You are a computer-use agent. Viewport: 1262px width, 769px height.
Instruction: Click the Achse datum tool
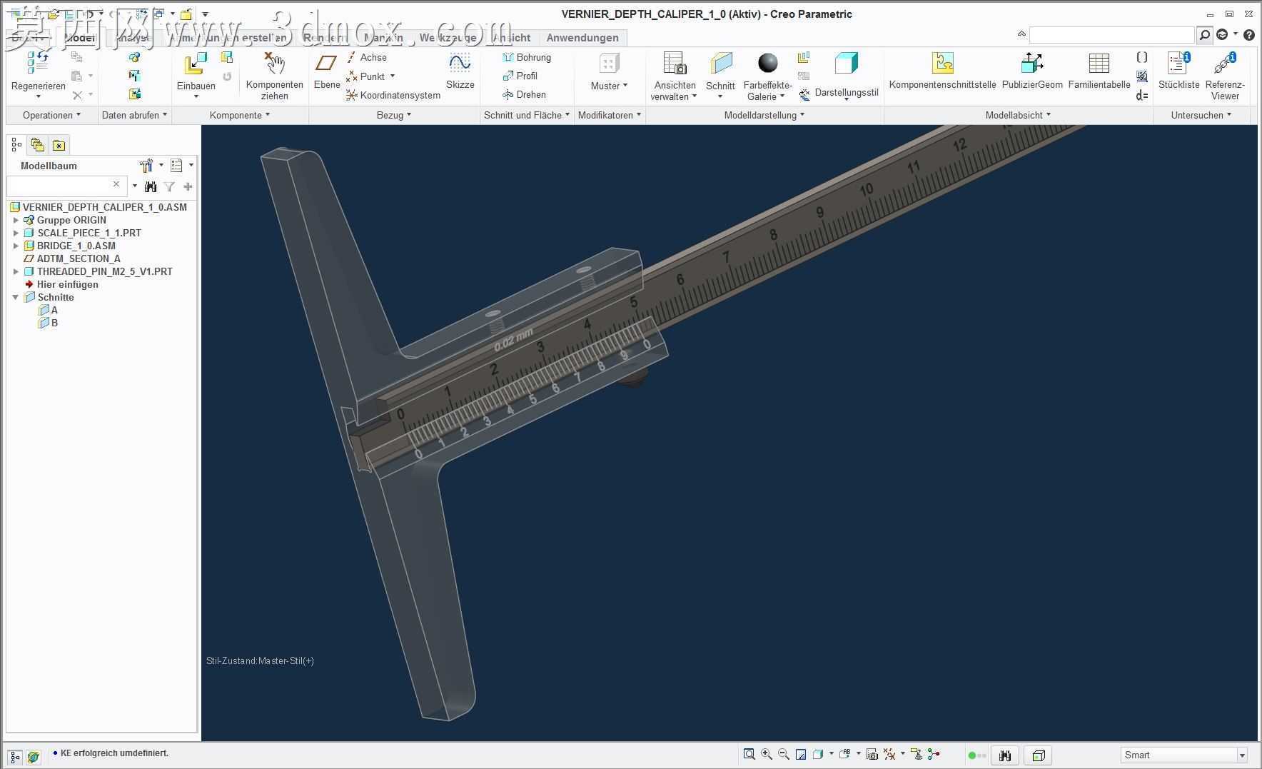click(367, 57)
